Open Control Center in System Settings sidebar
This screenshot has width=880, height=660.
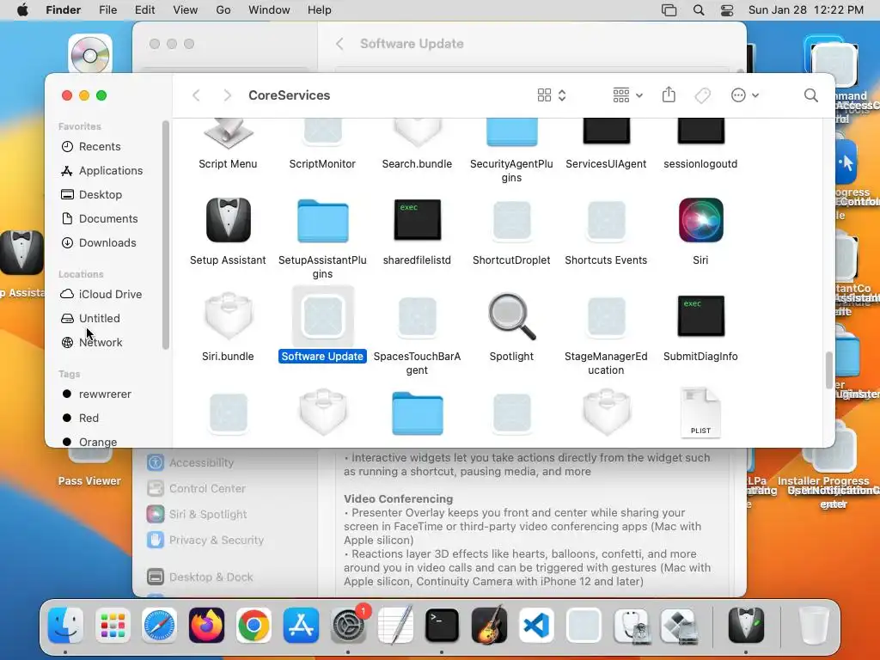(x=197, y=488)
